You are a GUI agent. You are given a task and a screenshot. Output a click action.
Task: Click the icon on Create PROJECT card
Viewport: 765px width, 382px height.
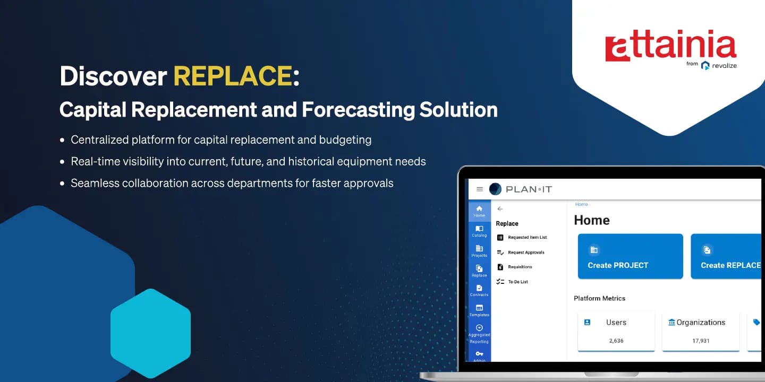594,250
